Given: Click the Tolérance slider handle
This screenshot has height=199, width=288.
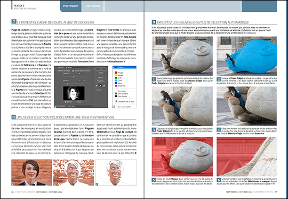Looking at the screenshot, I should click(74, 77).
